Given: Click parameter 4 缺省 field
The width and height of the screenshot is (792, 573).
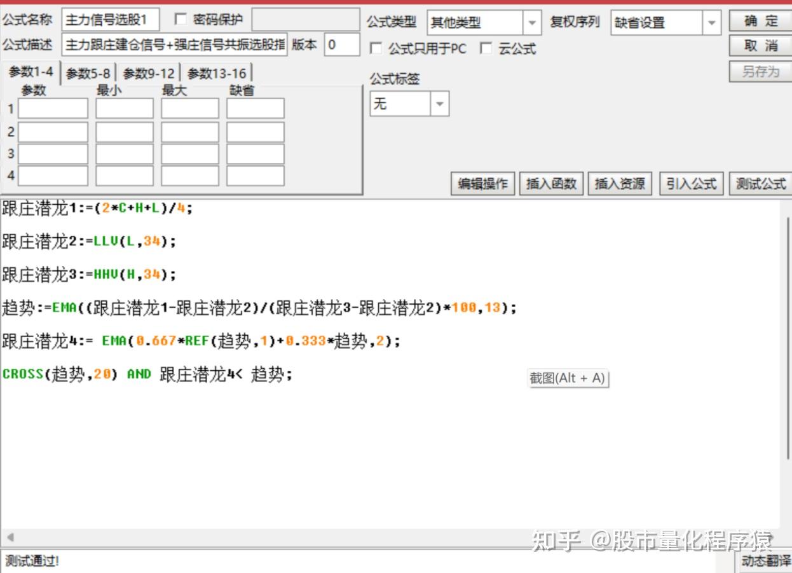Looking at the screenshot, I should pos(255,175).
